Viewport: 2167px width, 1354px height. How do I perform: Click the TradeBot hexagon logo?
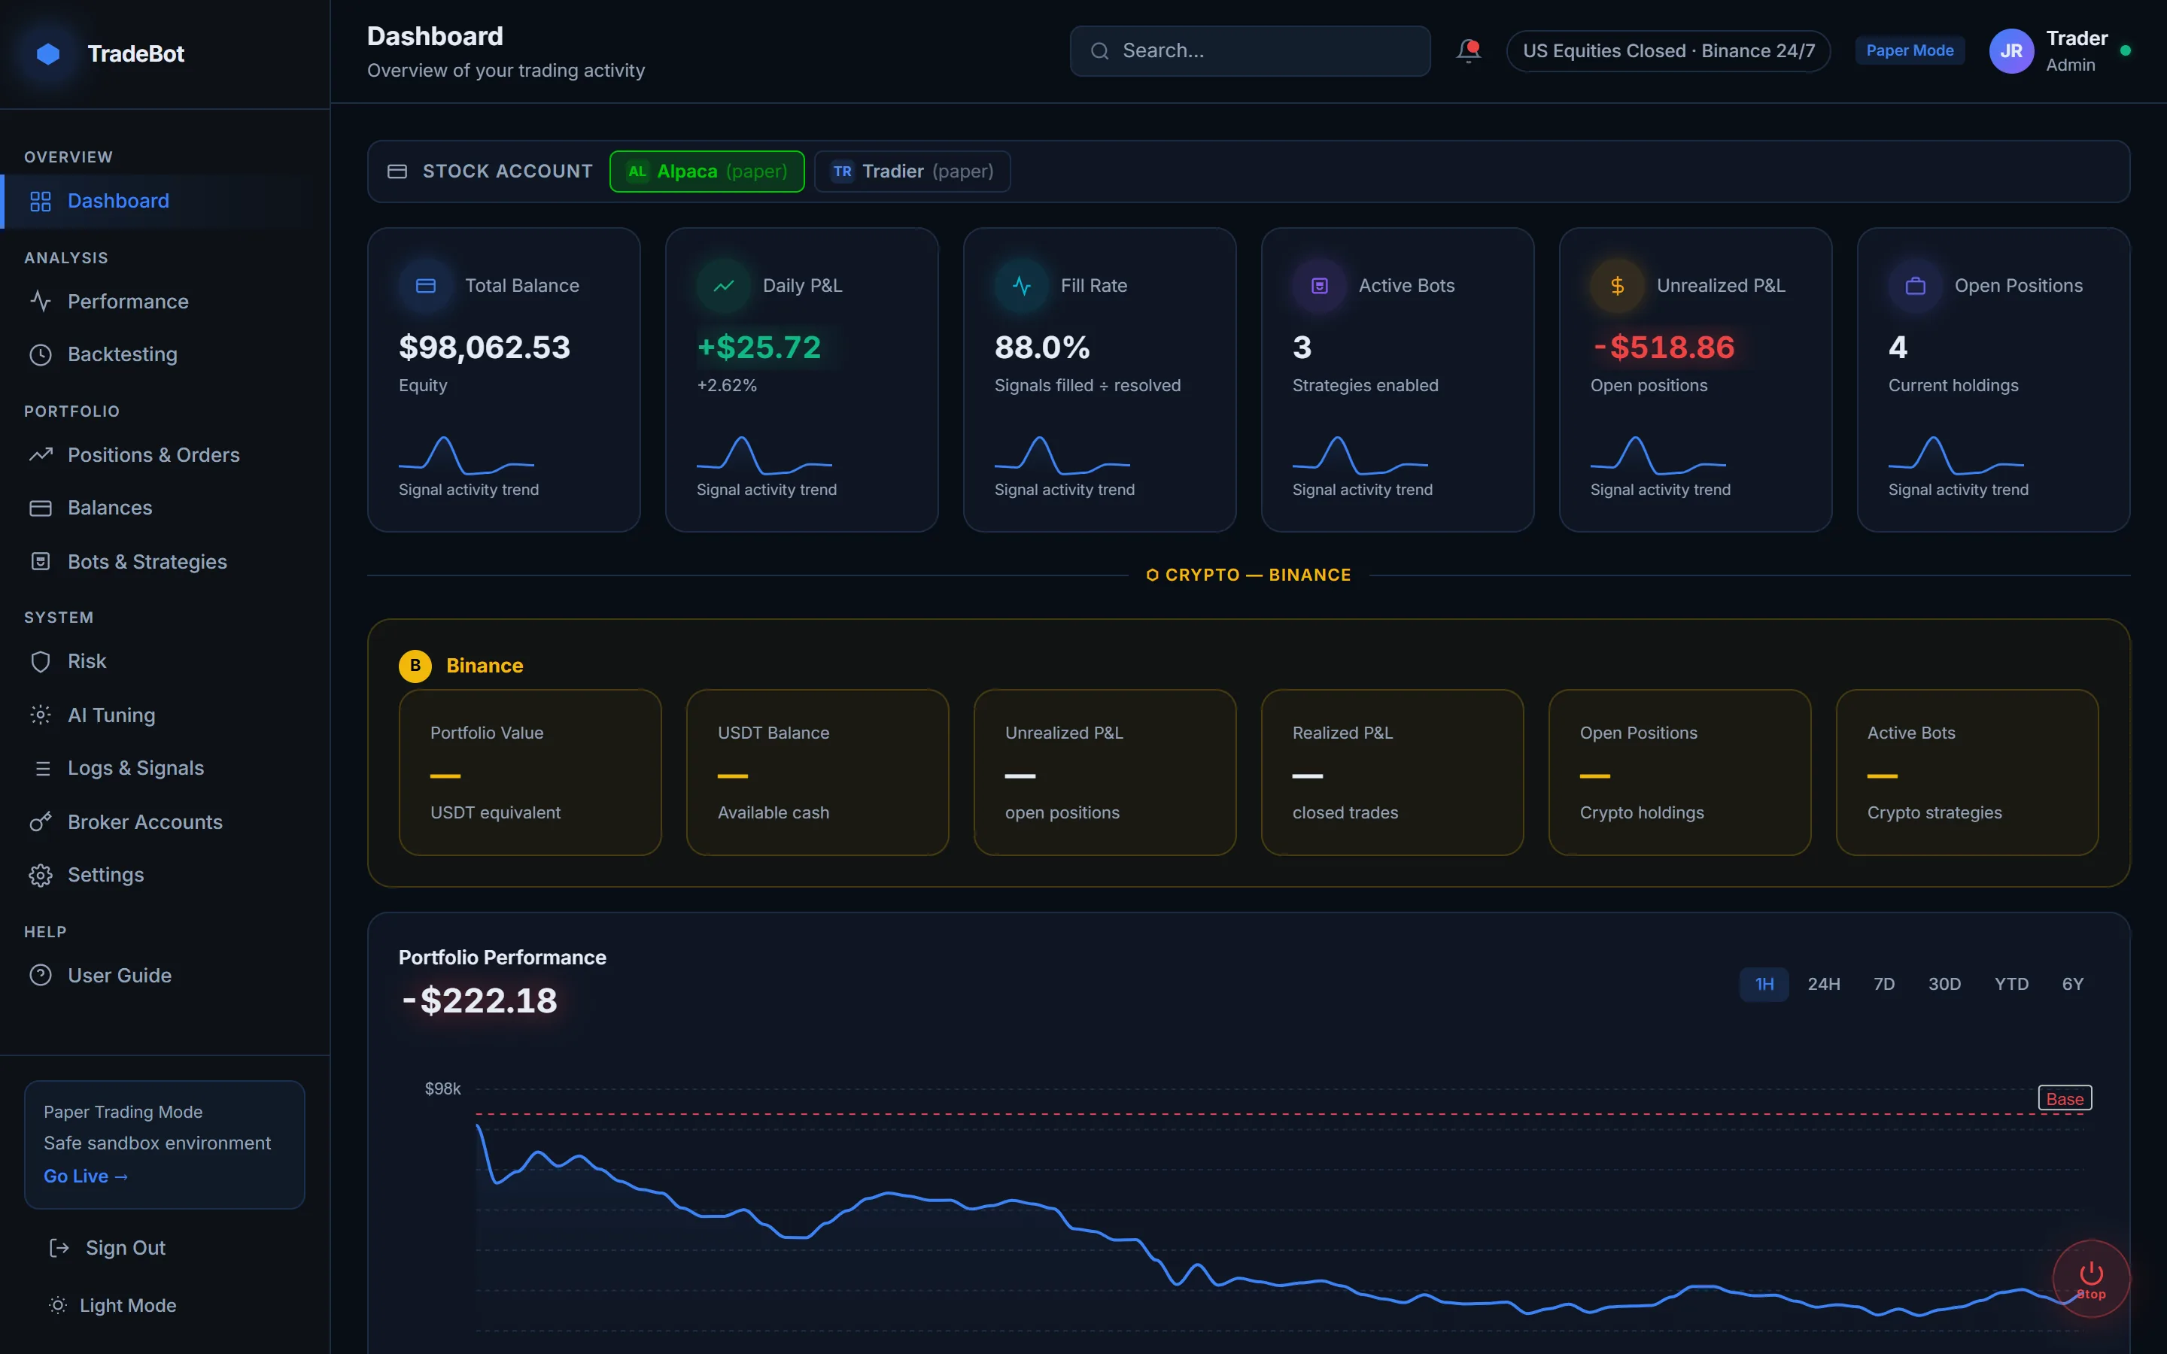48,53
